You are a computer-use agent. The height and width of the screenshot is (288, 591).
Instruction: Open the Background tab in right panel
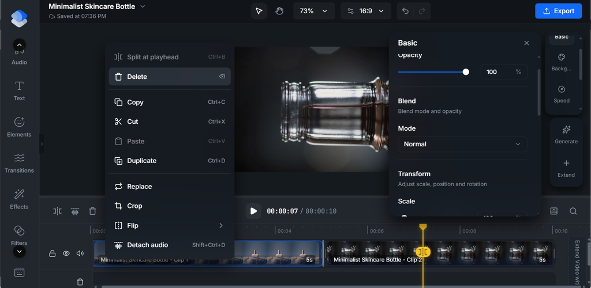(561, 62)
